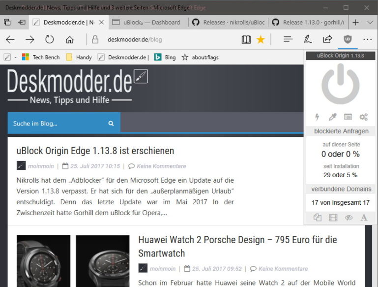Open Handy favorites folder
The width and height of the screenshot is (378, 287).
click(79, 57)
